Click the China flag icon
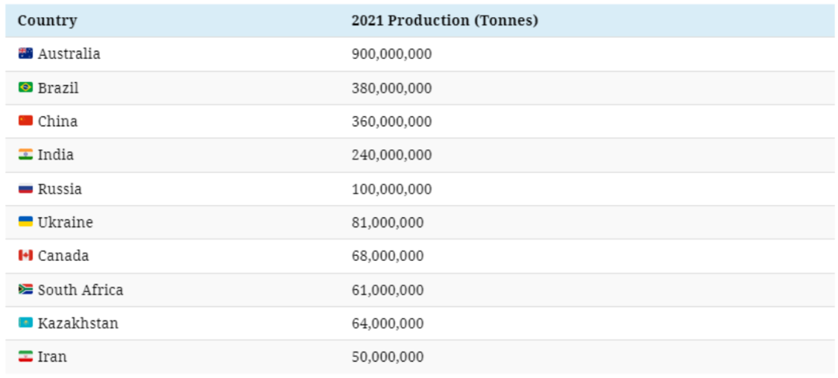The height and width of the screenshot is (378, 838). pyautogui.click(x=26, y=121)
